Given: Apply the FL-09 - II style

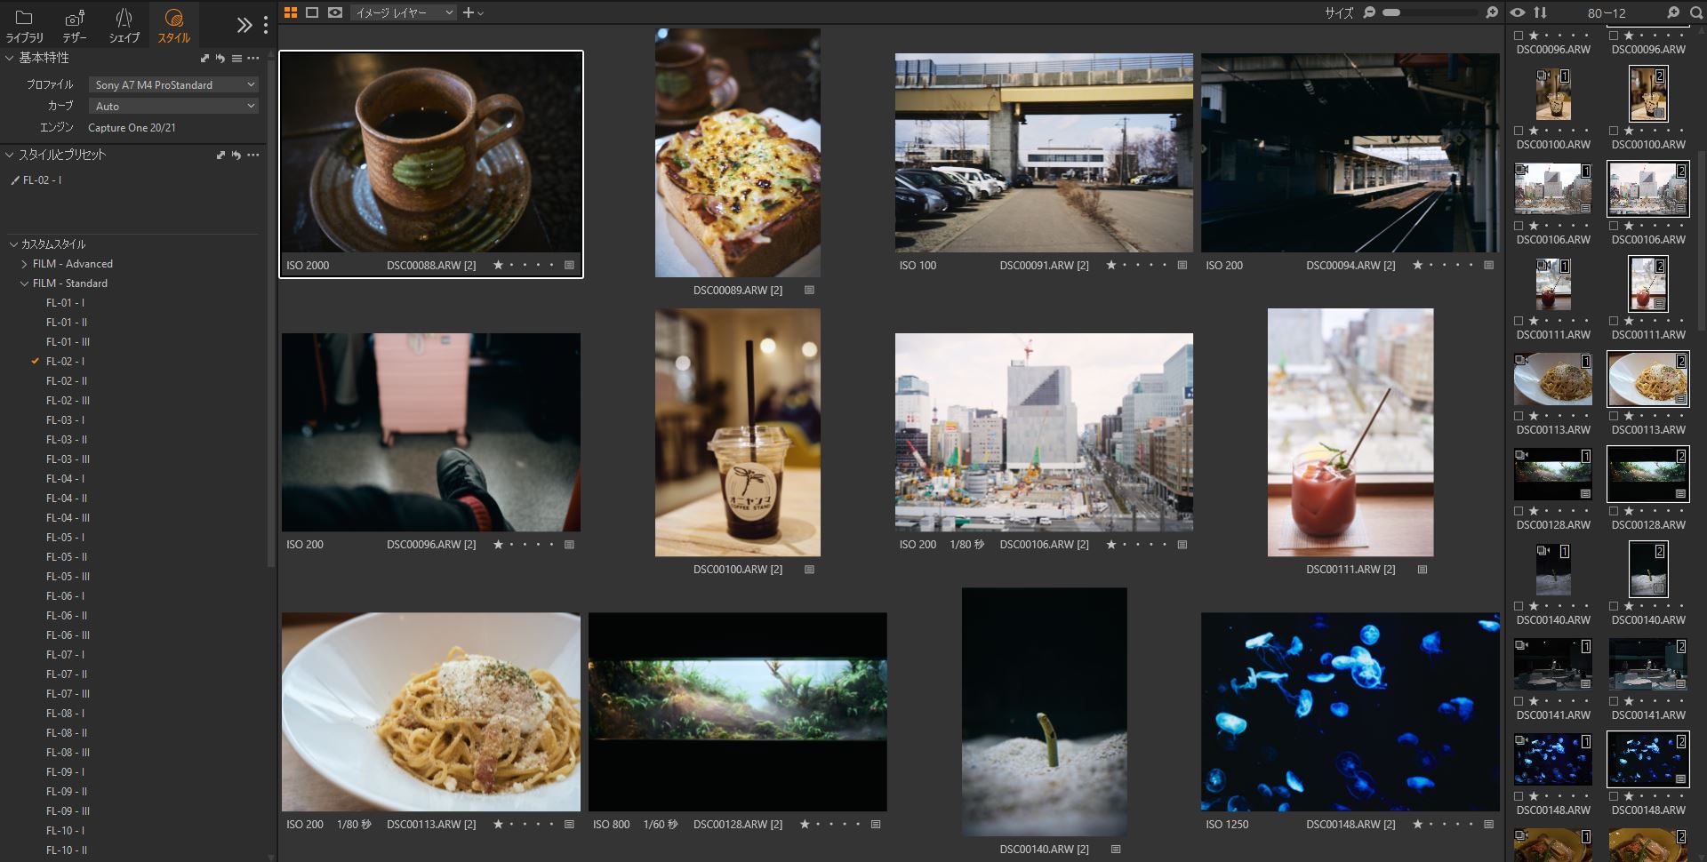Looking at the screenshot, I should 67,792.
